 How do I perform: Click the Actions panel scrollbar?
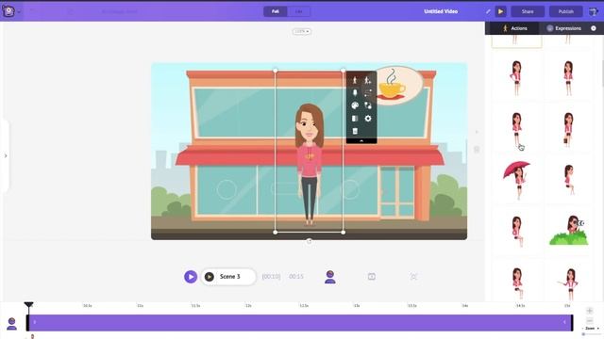tap(602, 73)
